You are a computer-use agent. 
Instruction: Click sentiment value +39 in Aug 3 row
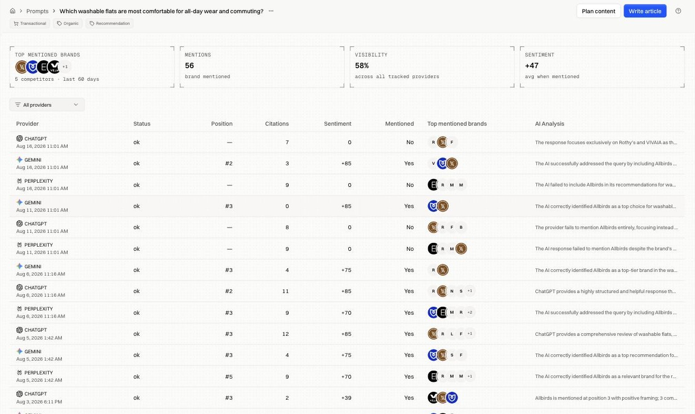click(345, 398)
